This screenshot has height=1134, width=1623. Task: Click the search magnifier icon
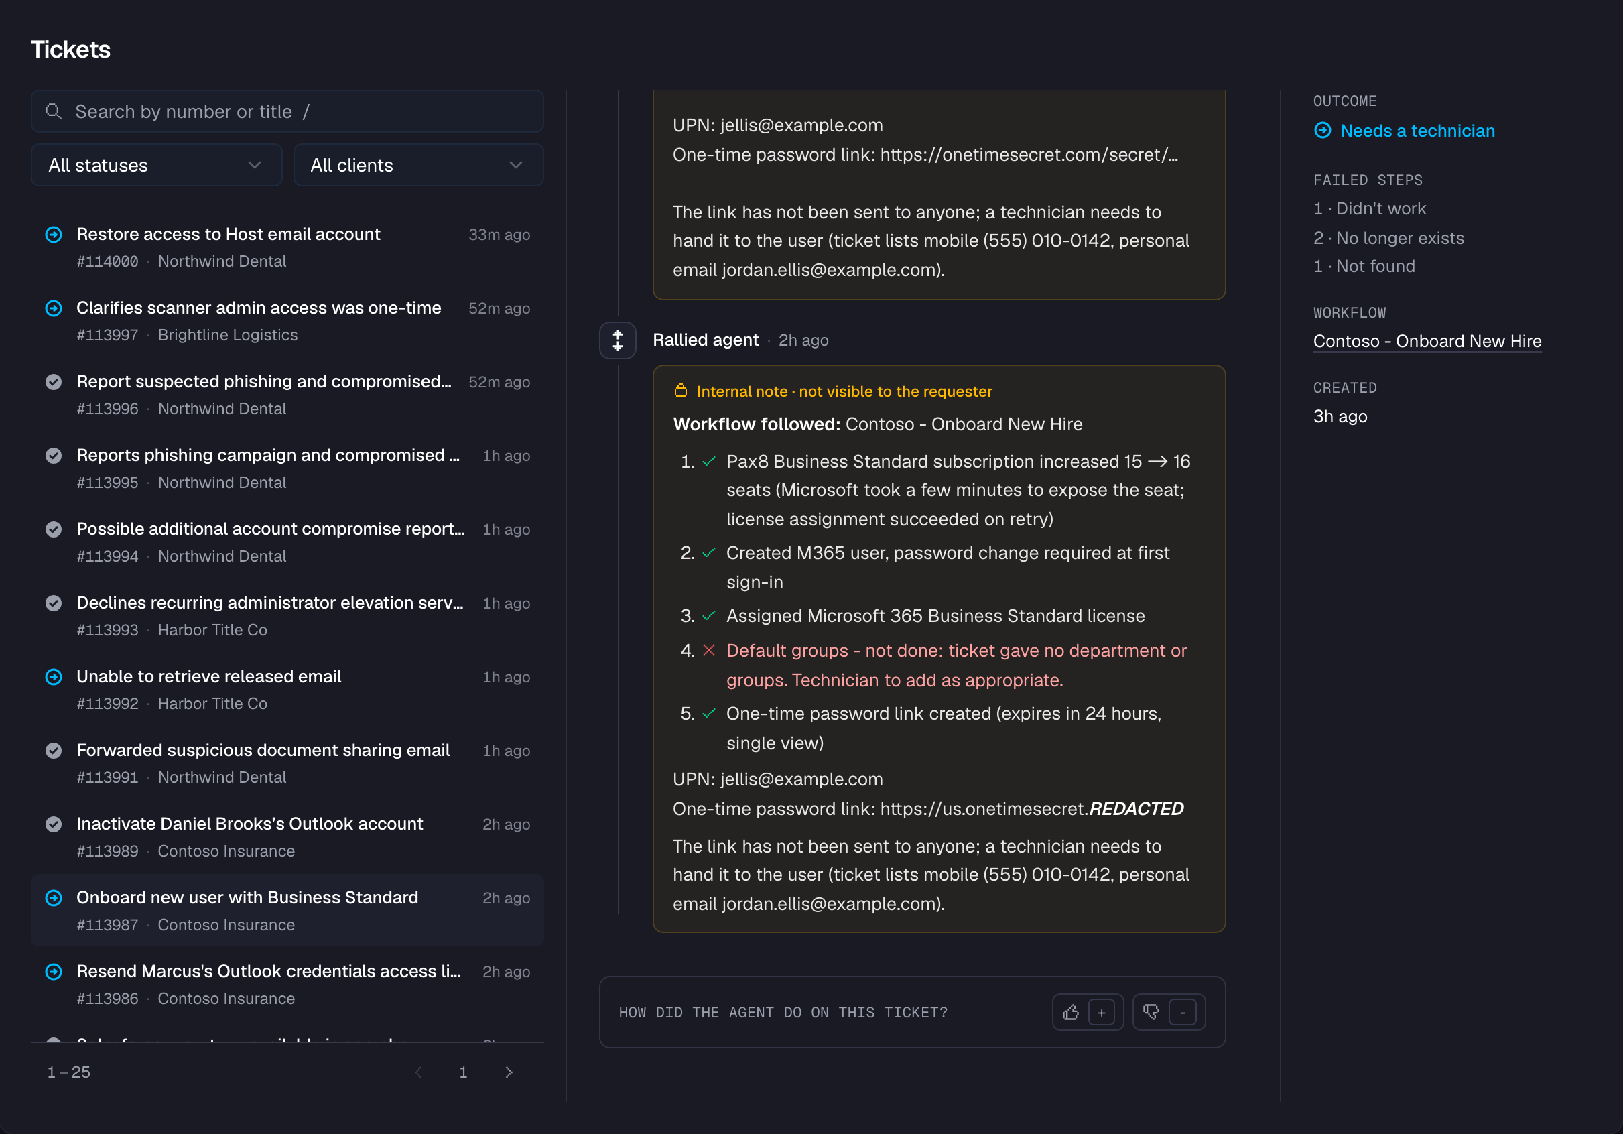(53, 111)
